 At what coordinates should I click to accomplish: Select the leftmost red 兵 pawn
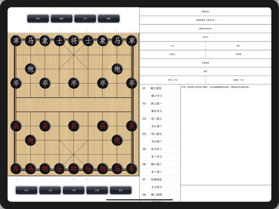click(16, 126)
